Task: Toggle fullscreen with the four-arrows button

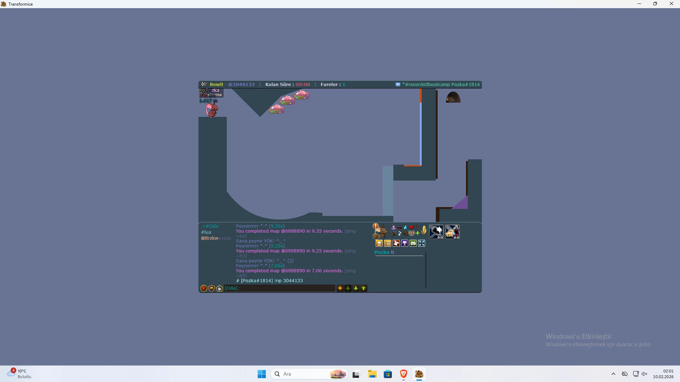Action: click(x=422, y=243)
